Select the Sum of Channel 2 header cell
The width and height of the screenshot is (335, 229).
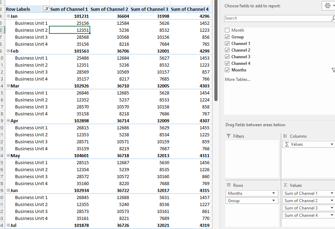pyautogui.click(x=109, y=9)
